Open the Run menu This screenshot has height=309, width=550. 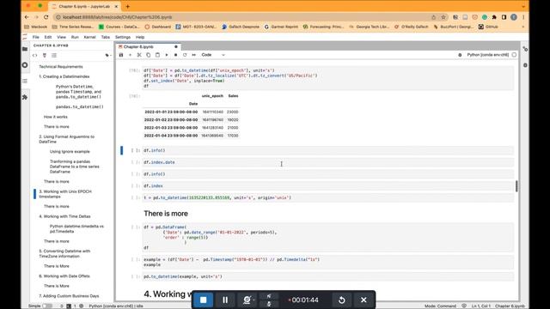coord(75,37)
